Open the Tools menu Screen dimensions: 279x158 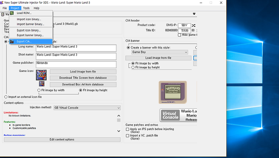(x=26, y=8)
